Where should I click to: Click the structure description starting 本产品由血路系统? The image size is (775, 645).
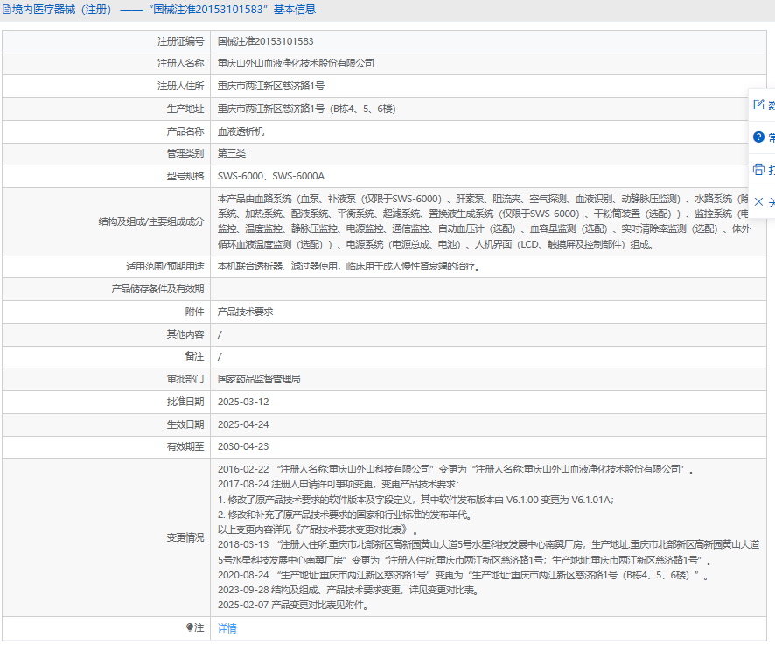coord(485,221)
